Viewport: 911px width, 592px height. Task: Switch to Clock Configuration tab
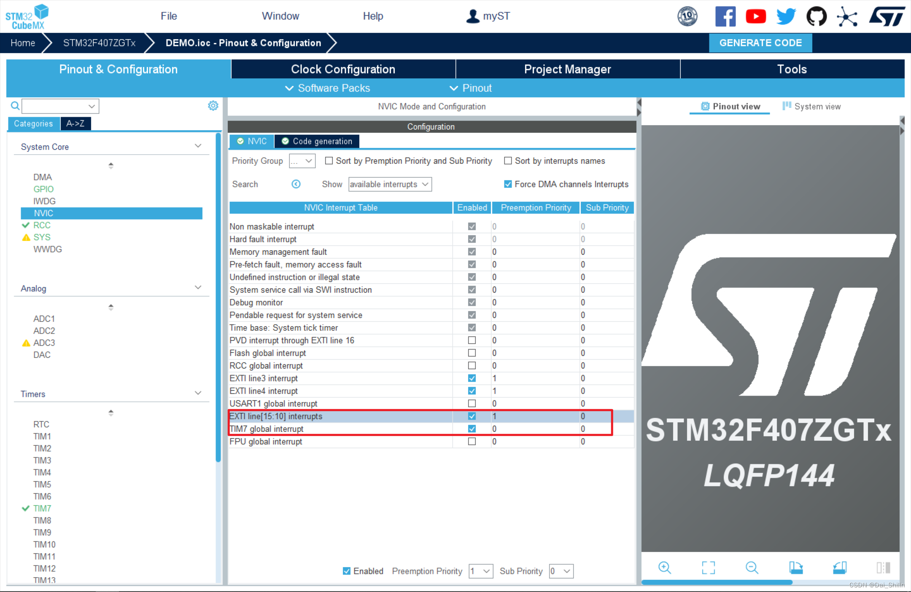(343, 69)
